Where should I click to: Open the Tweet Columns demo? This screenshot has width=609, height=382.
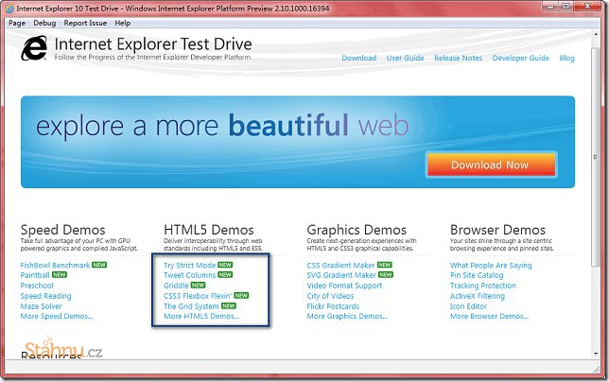pos(189,275)
